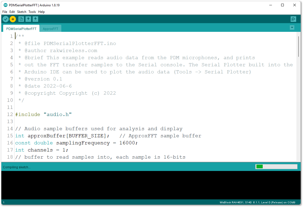Open the tab options dropdown triangle
This screenshot has width=303, height=207.
pos(292,27)
